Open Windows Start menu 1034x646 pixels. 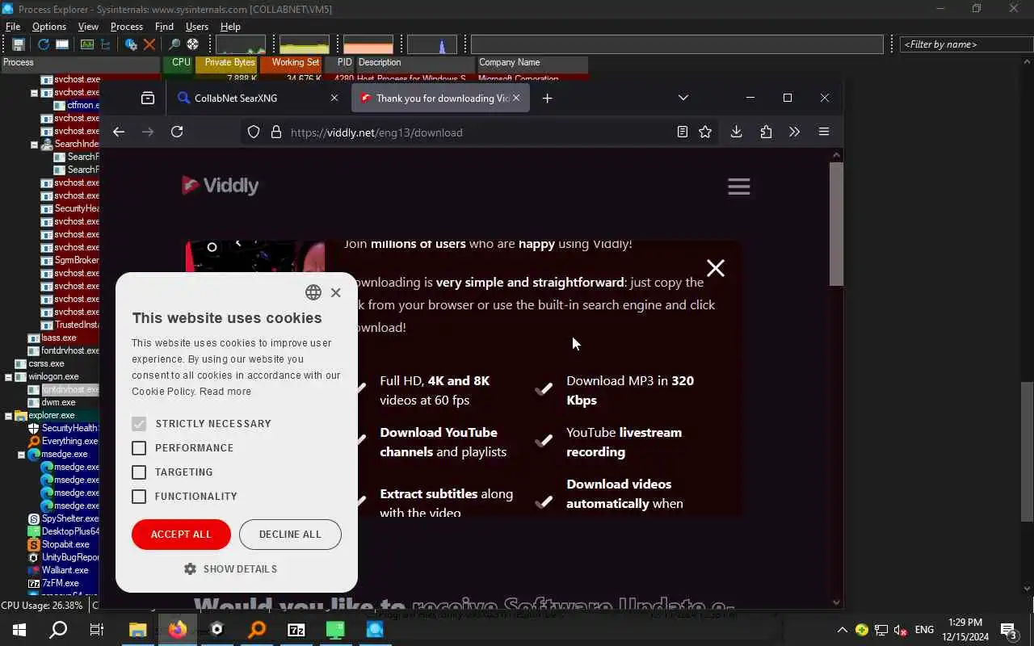(x=19, y=630)
